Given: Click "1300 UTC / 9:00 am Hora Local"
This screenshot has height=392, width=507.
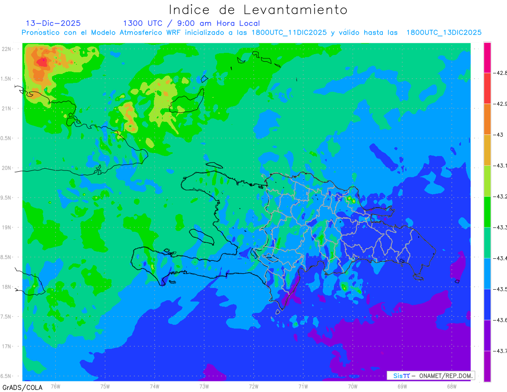Looking at the screenshot, I should [x=191, y=23].
